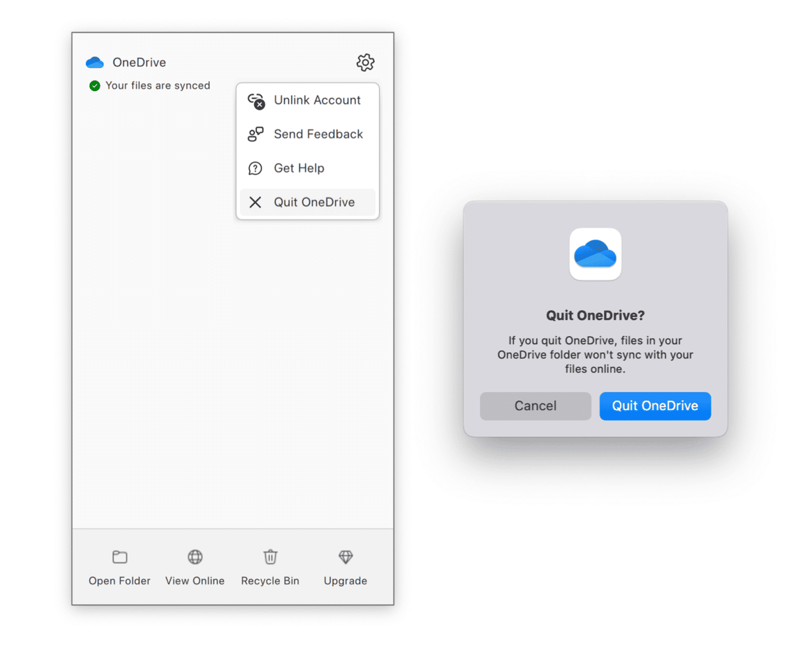Click the dialog message about files not syncing

(596, 355)
